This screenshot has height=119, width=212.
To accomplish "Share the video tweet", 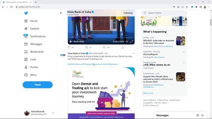I will pyautogui.click(x=123, y=48).
